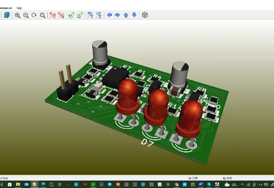Click the left red LED on the board
The image size is (274, 188).
click(x=128, y=97)
